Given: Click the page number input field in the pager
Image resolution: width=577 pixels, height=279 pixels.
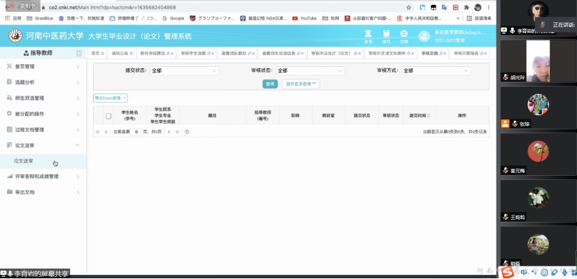Looking at the screenshot, I should click(x=136, y=131).
